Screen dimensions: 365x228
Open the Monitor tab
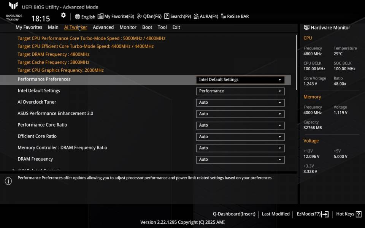pos(128,27)
